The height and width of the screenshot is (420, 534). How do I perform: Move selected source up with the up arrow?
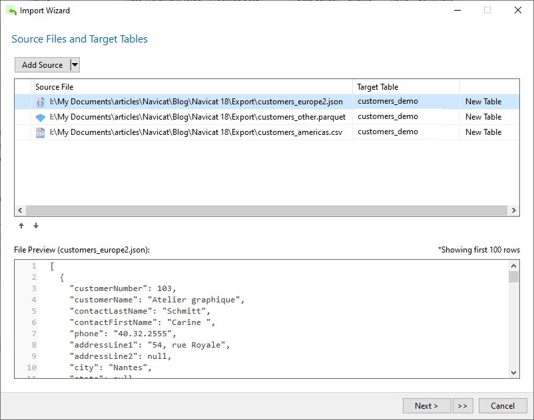(21, 226)
